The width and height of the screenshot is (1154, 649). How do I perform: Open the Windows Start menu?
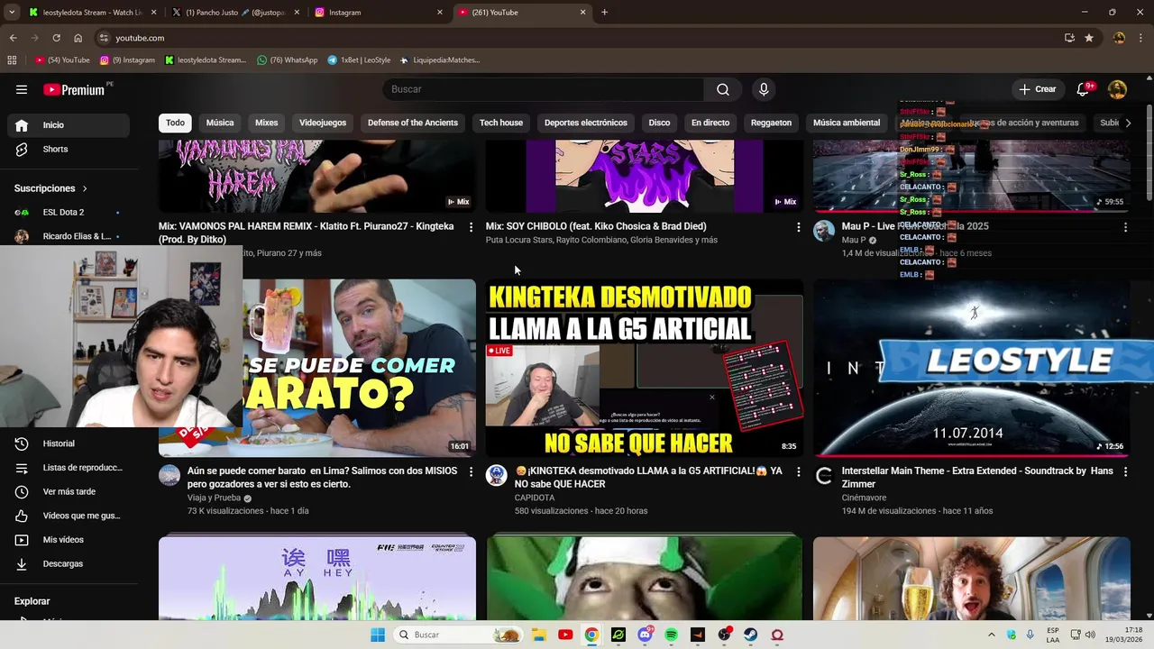pos(378,635)
